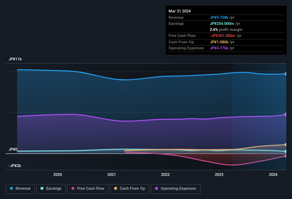Click the 2022 x-axis label
Image resolution: width=292 pixels, height=199 pixels.
click(x=165, y=174)
